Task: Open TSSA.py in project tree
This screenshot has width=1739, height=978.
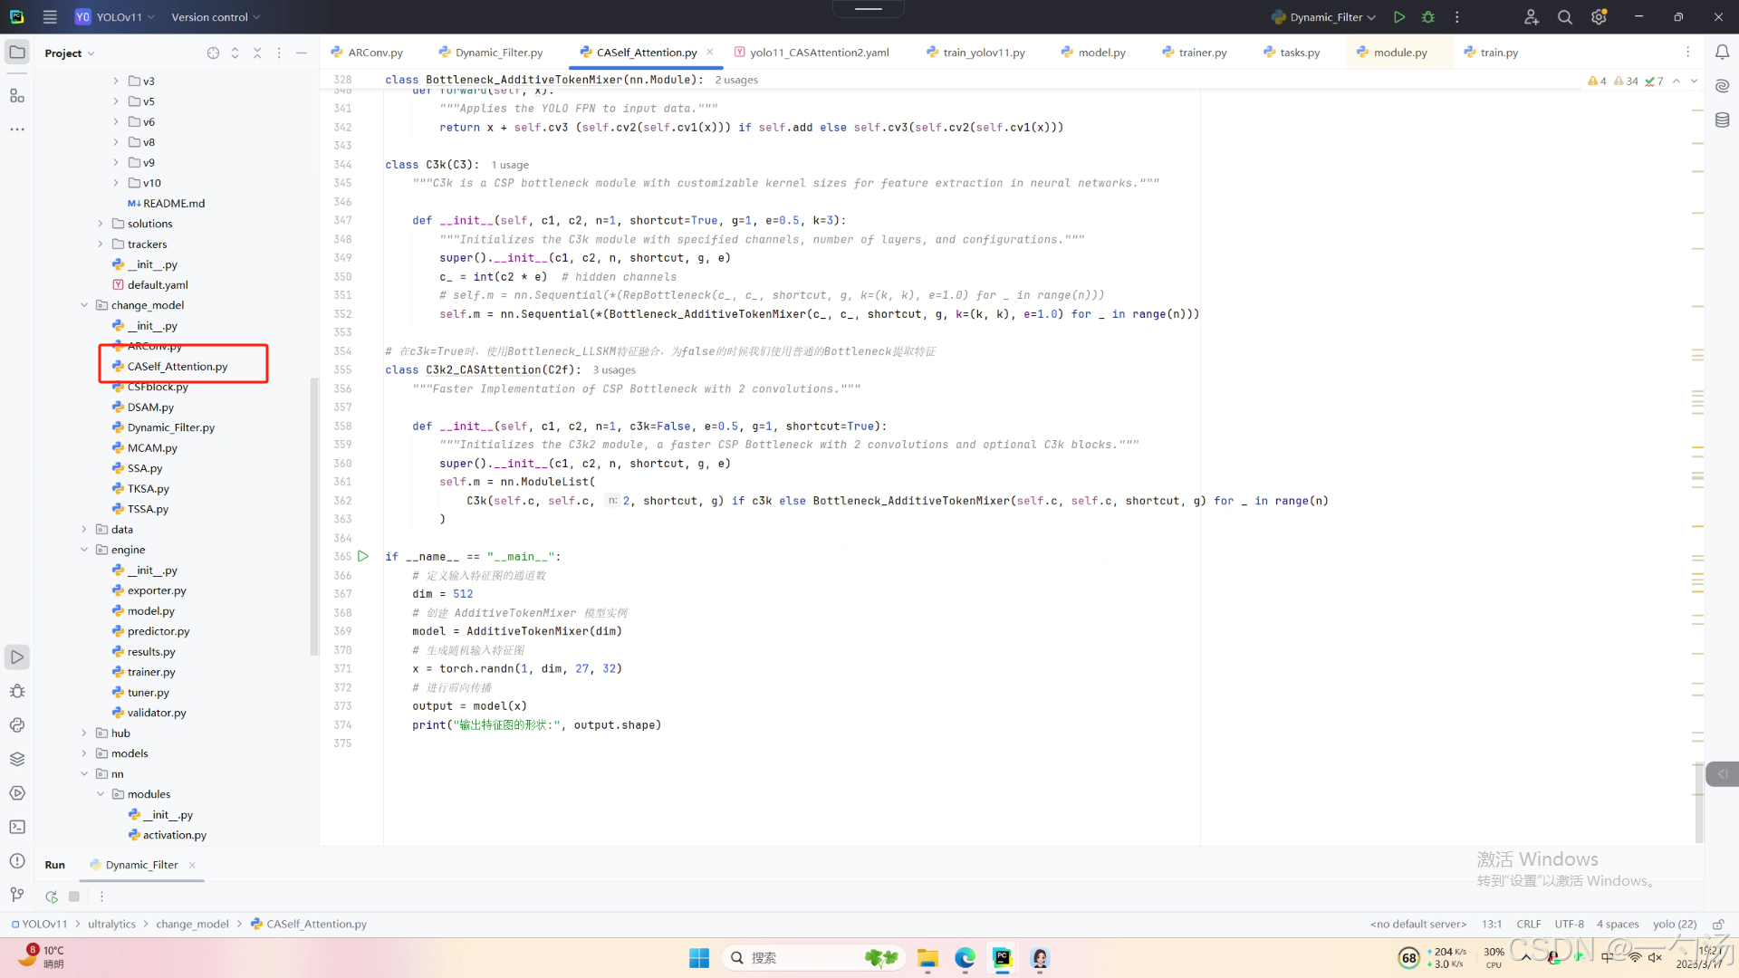Action: click(x=148, y=509)
